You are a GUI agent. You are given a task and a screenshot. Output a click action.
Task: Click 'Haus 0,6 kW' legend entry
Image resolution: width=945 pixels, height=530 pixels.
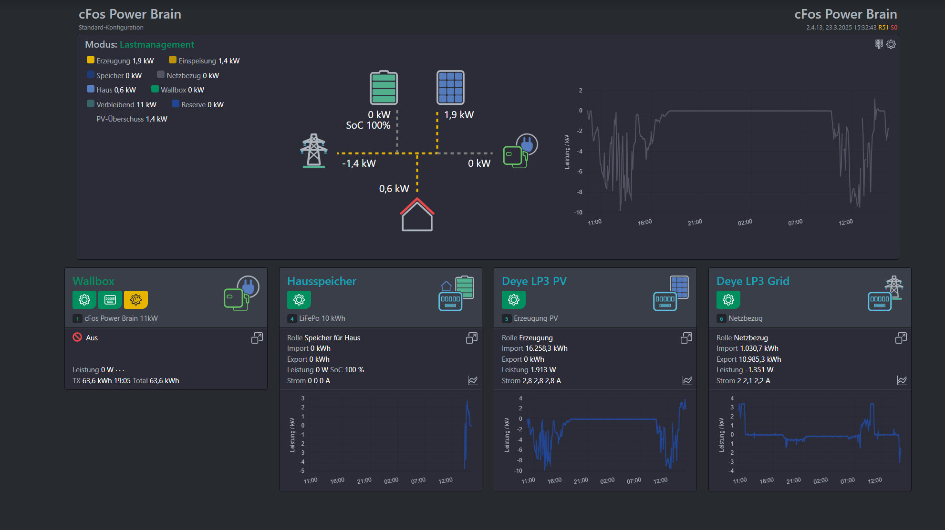pyautogui.click(x=111, y=90)
